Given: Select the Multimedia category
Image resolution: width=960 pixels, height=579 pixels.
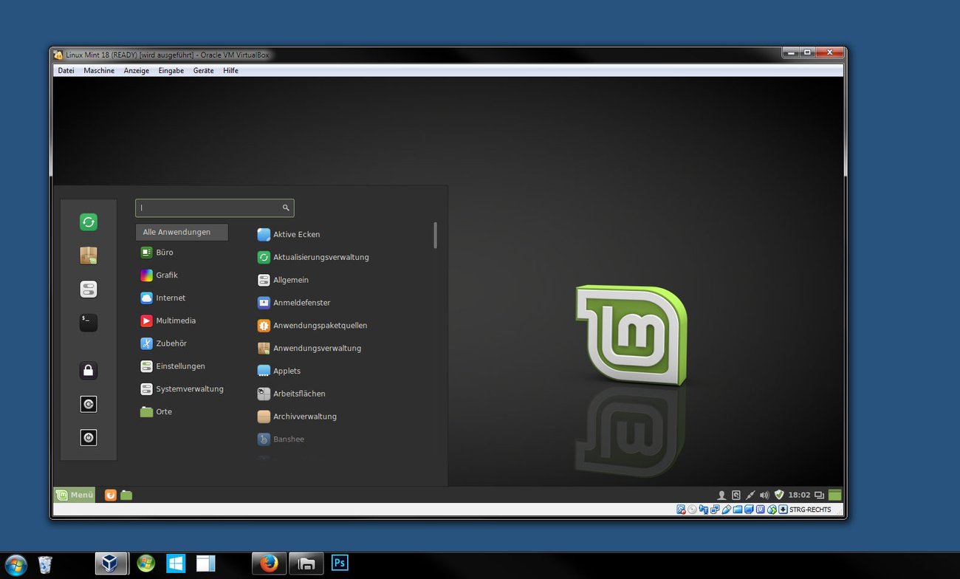Looking at the screenshot, I should (x=176, y=321).
